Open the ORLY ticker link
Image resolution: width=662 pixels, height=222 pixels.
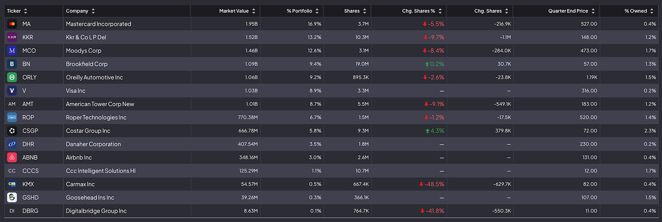click(x=30, y=77)
